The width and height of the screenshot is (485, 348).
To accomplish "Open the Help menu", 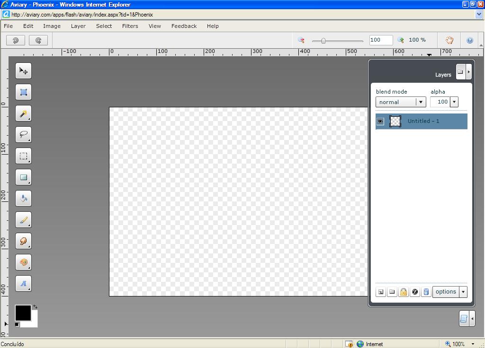I will [x=213, y=26].
